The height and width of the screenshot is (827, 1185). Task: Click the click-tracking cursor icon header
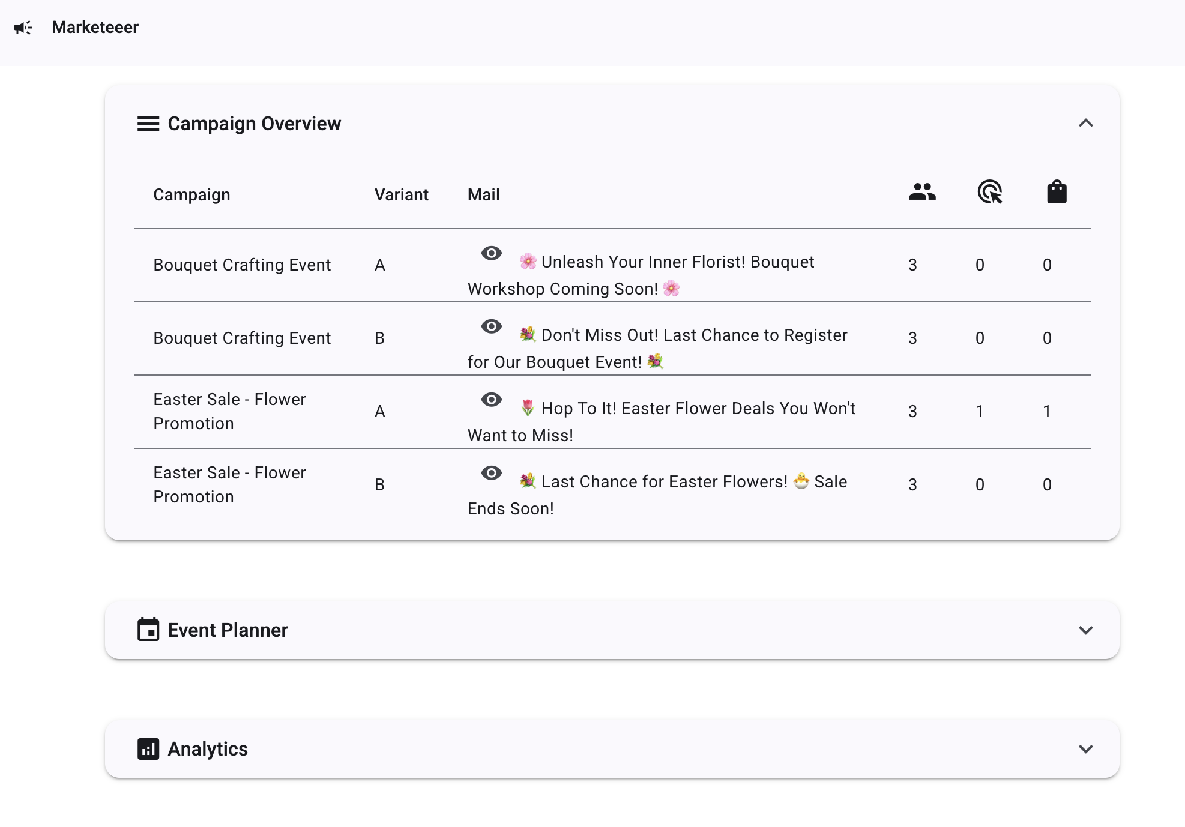point(989,193)
